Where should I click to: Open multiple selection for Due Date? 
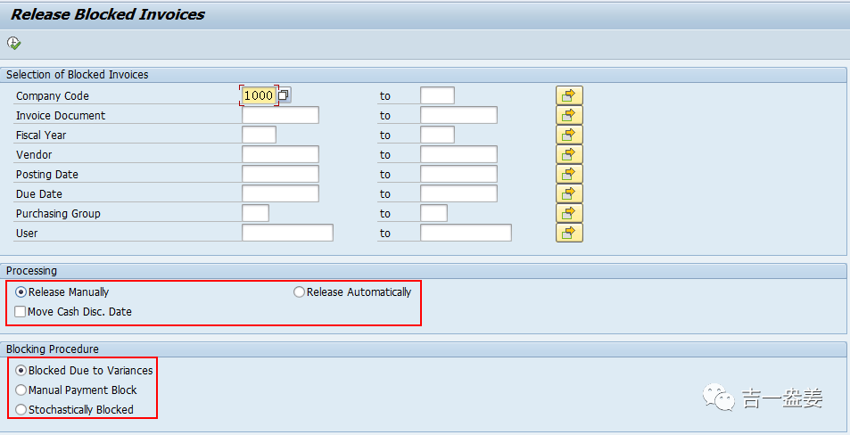click(569, 193)
